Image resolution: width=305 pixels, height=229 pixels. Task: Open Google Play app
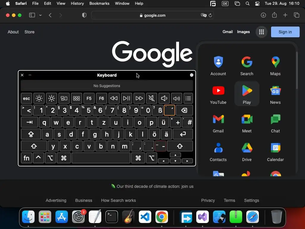[x=247, y=94]
